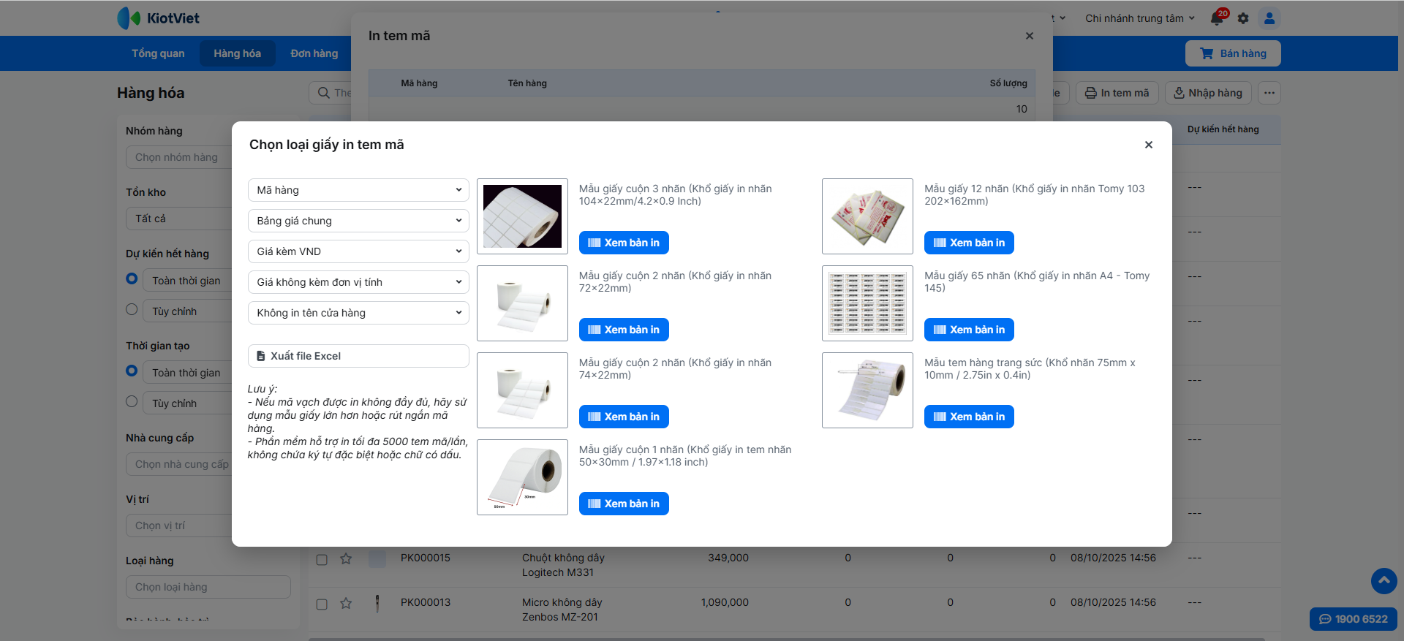Click the Tên hàng column header
The width and height of the screenshot is (1404, 641).
pyautogui.click(x=527, y=83)
